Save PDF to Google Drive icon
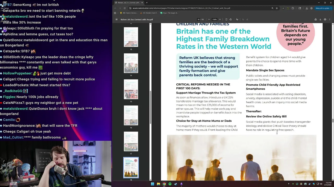The width and height of the screenshot is (334, 187). pos(315,19)
